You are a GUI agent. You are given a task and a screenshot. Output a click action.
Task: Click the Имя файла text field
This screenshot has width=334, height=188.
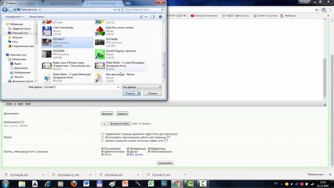point(80,87)
